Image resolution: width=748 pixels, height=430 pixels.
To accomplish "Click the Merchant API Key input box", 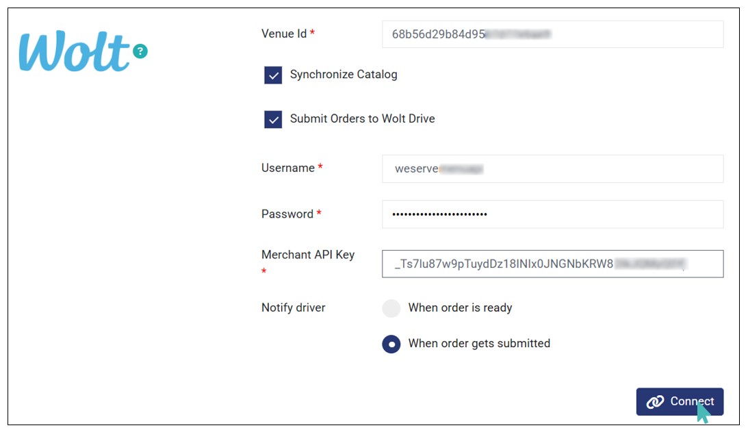I will coord(552,264).
